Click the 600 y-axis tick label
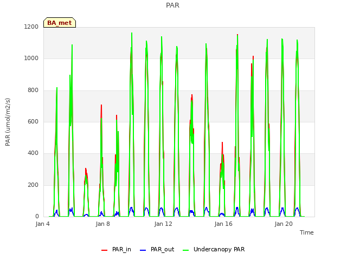The width and height of the screenshot is (347, 260). [x=33, y=121]
